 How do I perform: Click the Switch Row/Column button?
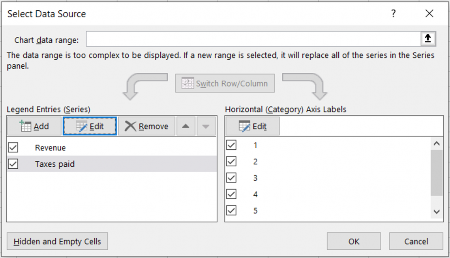[225, 83]
